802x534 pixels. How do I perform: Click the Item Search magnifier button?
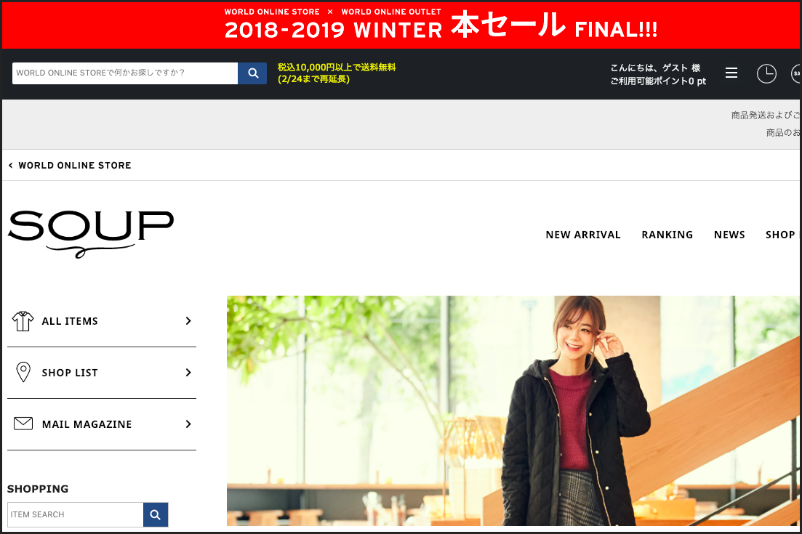pos(156,514)
